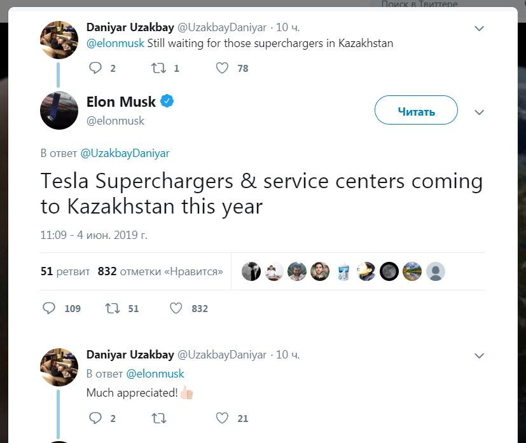
Task: Like Elon Musk's tweet with 832 likes
Action: (x=176, y=308)
